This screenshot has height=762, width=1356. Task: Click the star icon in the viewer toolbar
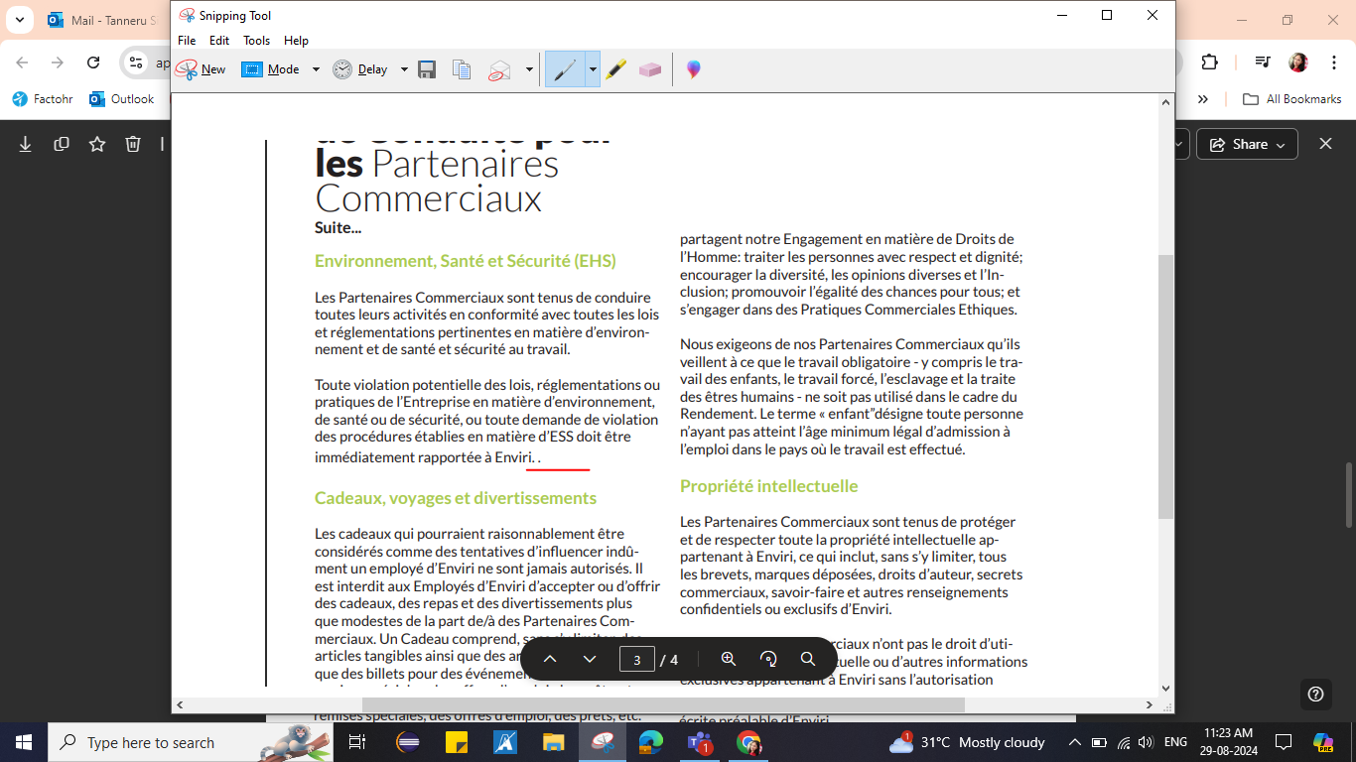97,144
